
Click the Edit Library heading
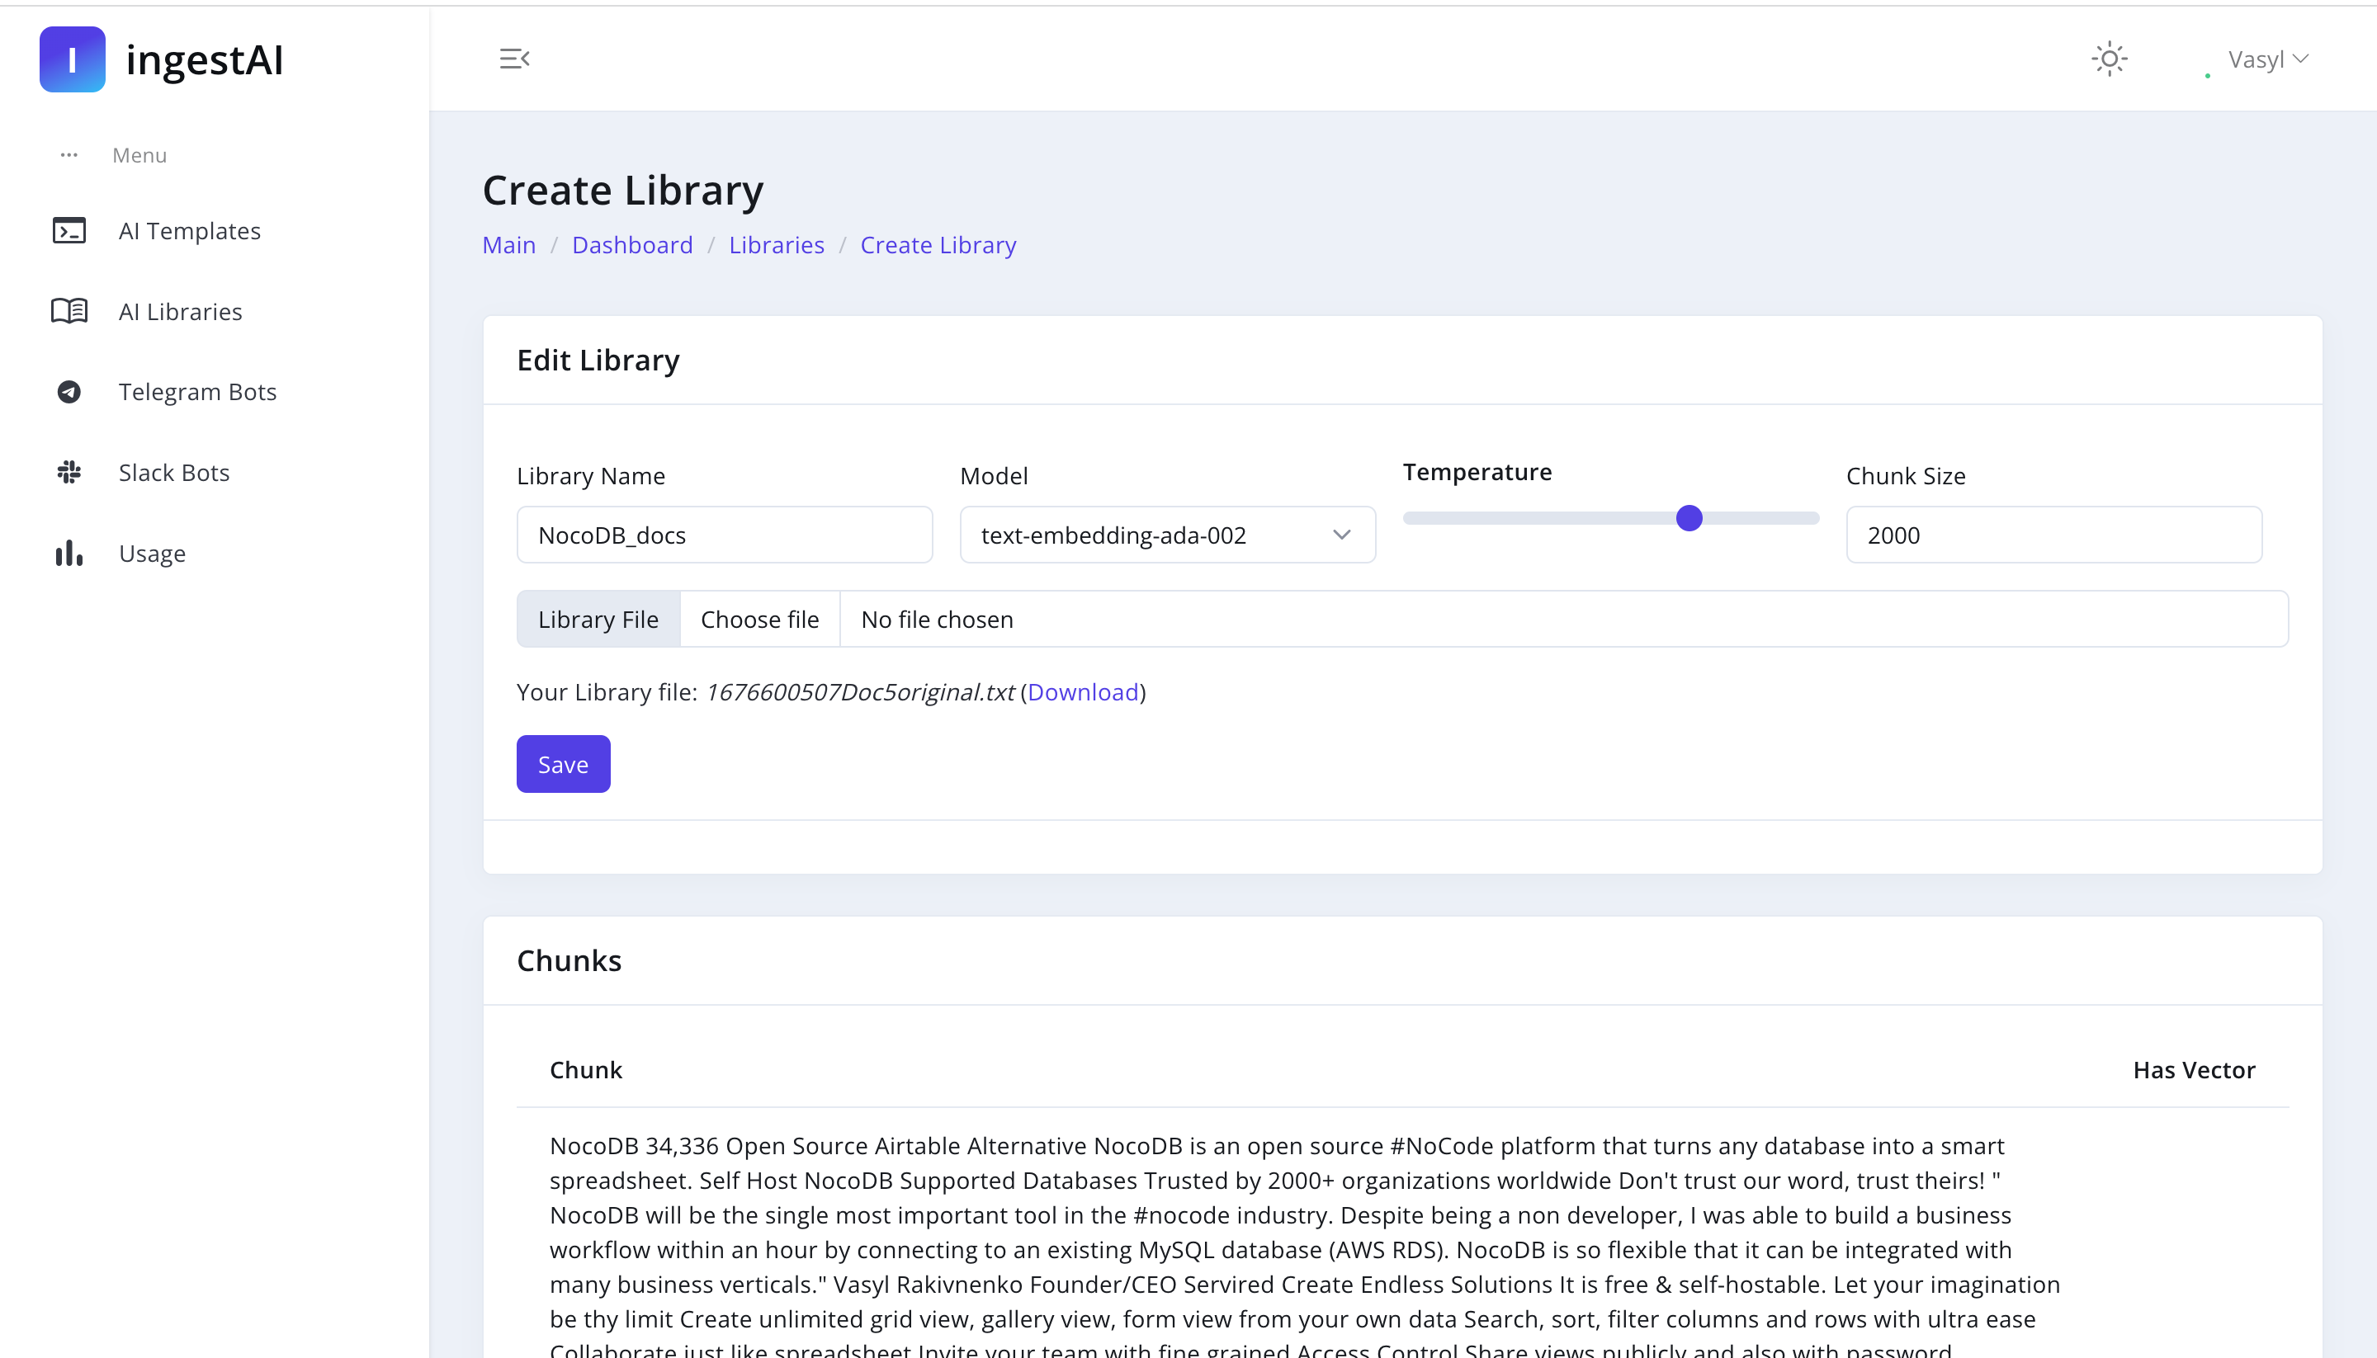(598, 360)
